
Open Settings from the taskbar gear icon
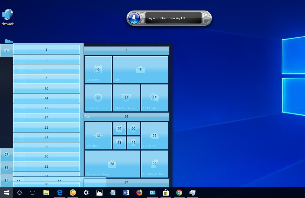pos(86,193)
